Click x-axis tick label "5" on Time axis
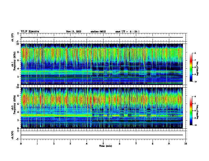The image size is (209, 161). (103, 144)
